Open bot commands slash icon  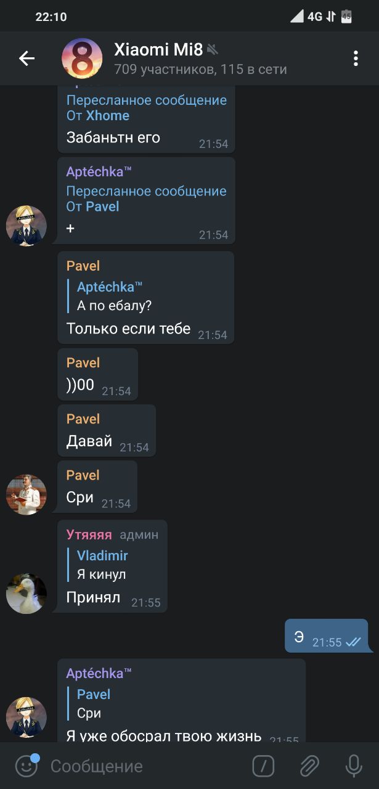coord(263,766)
